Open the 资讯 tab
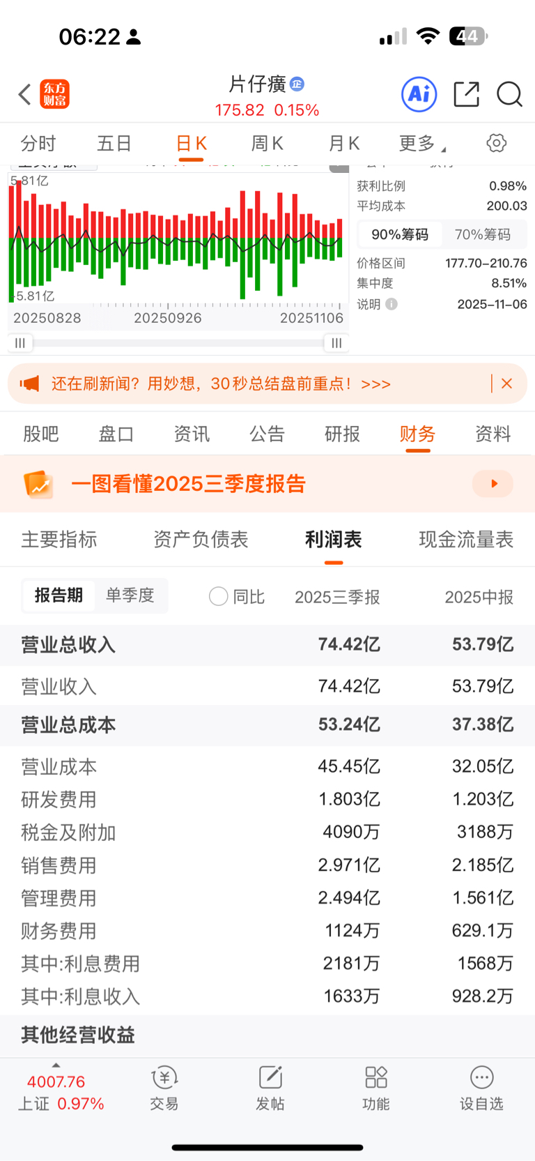The image size is (535, 1161). [x=192, y=434]
